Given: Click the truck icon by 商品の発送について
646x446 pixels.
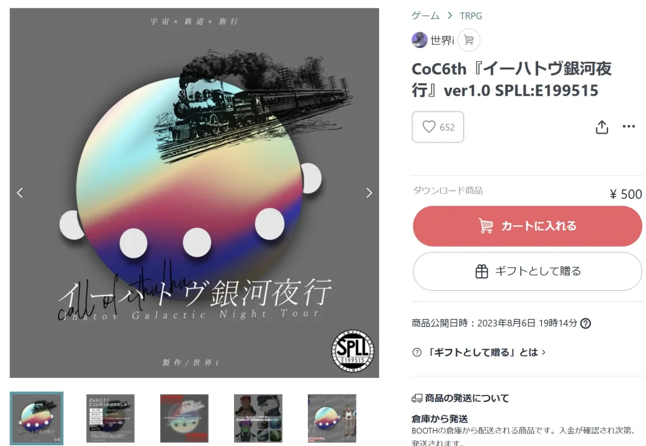Looking at the screenshot, I should point(417,398).
